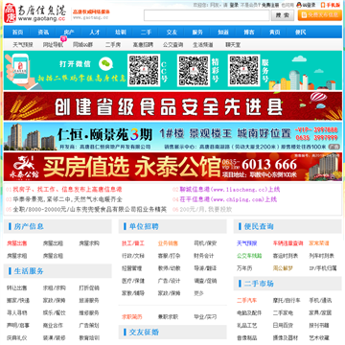The width and height of the screenshot is (345, 345).
Task: Open the 人才 nav tab
Action: click(x=95, y=32)
